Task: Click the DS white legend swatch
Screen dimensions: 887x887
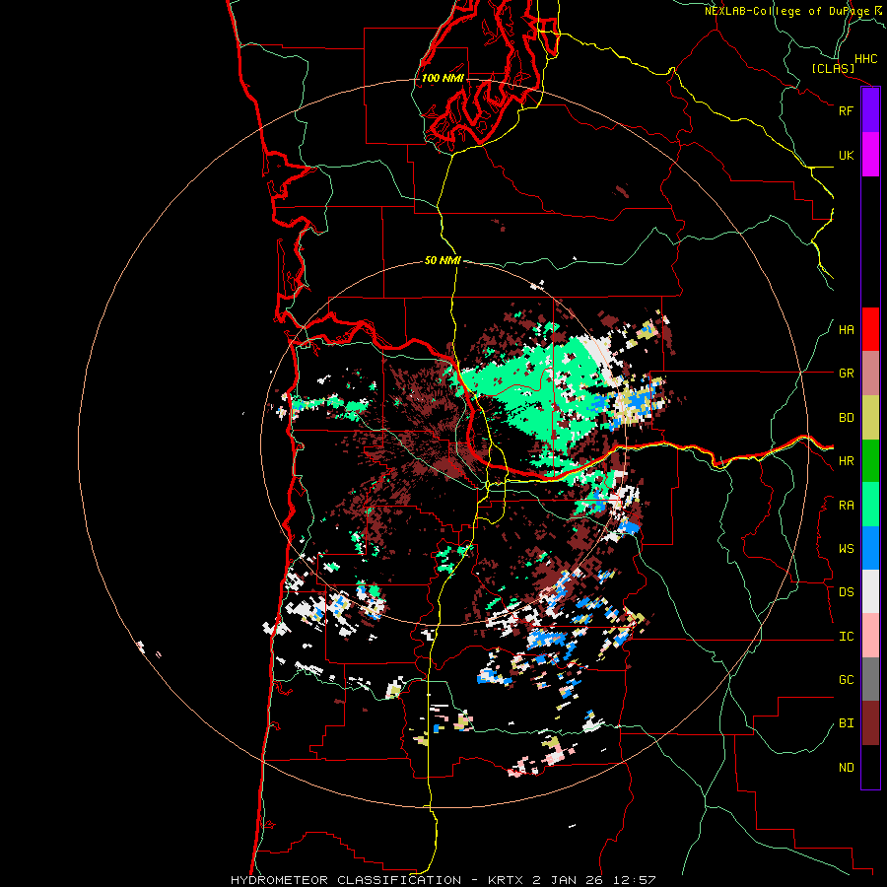Action: (870, 591)
